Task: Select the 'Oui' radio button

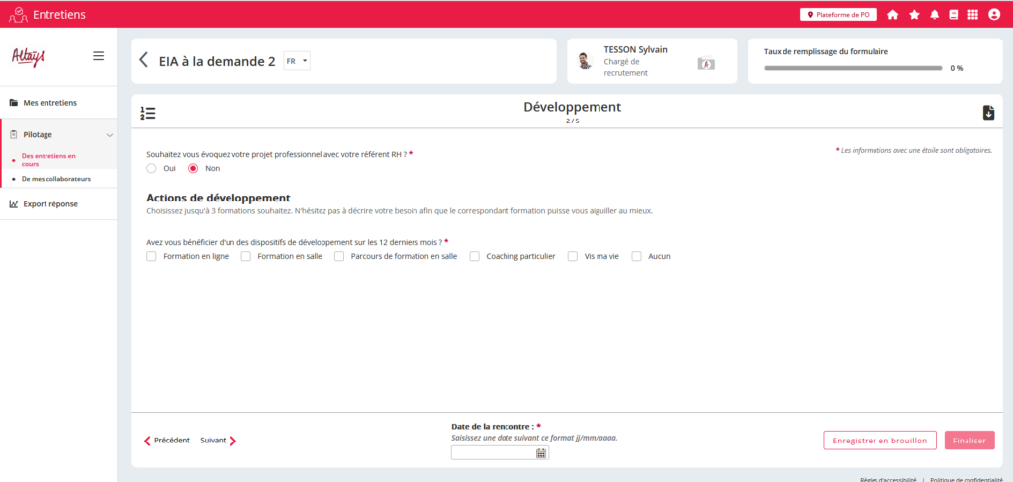Action: point(151,168)
